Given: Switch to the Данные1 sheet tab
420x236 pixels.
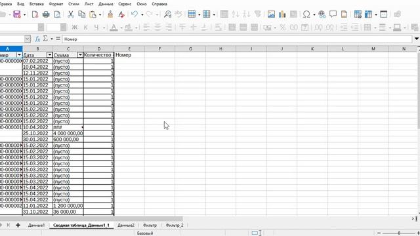Looking at the screenshot, I should pyautogui.click(x=37, y=226).
